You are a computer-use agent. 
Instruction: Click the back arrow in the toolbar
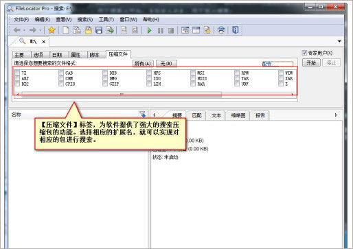click(17, 30)
